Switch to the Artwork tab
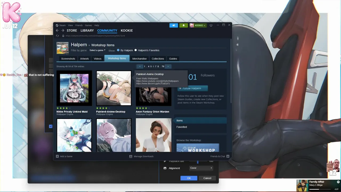Viewport: 341px width, 192px height. 84,59
